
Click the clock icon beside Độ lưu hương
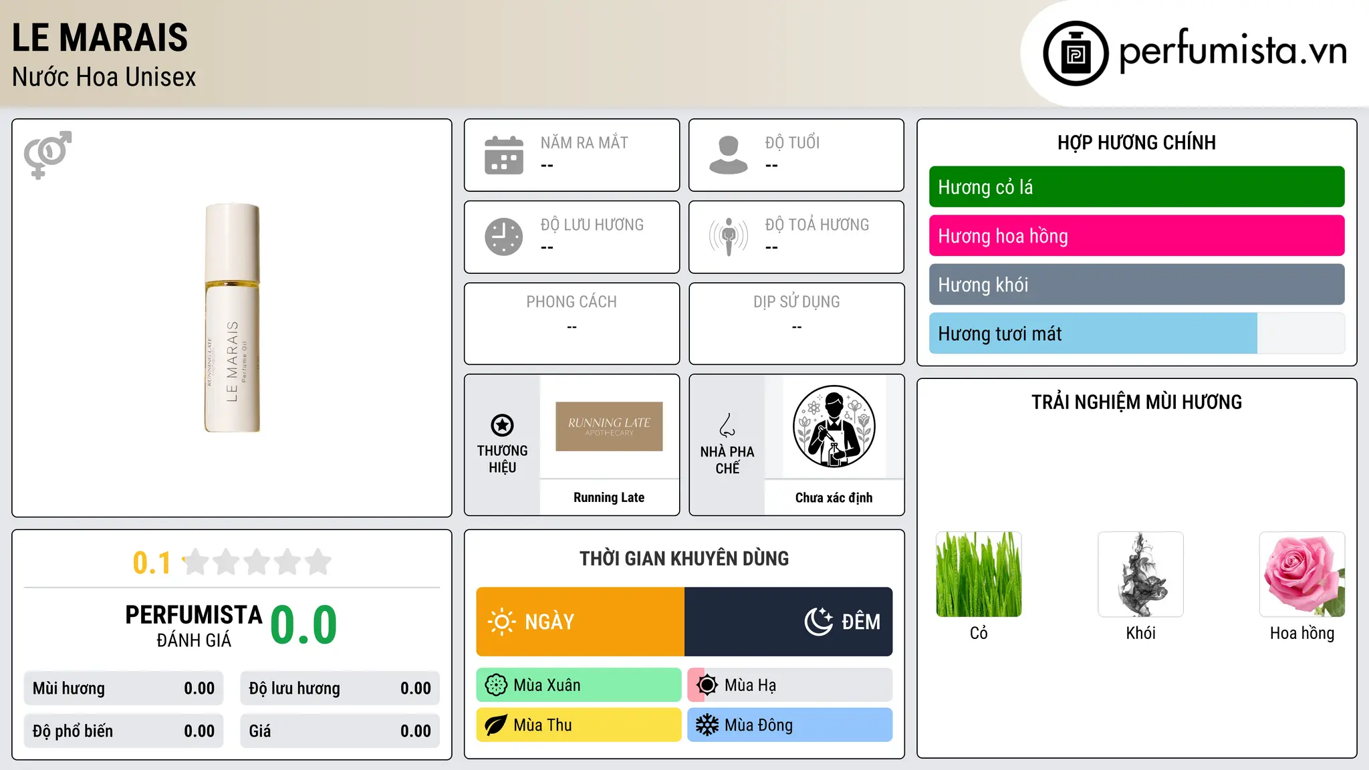504,237
